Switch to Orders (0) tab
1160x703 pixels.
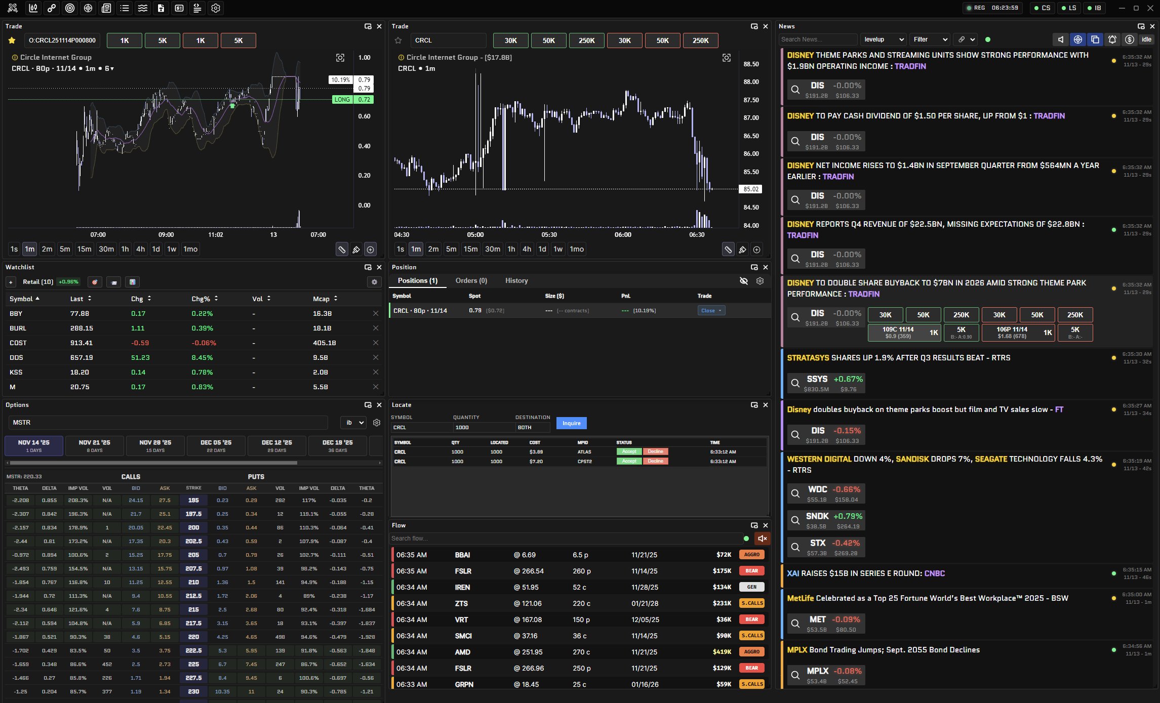point(471,281)
